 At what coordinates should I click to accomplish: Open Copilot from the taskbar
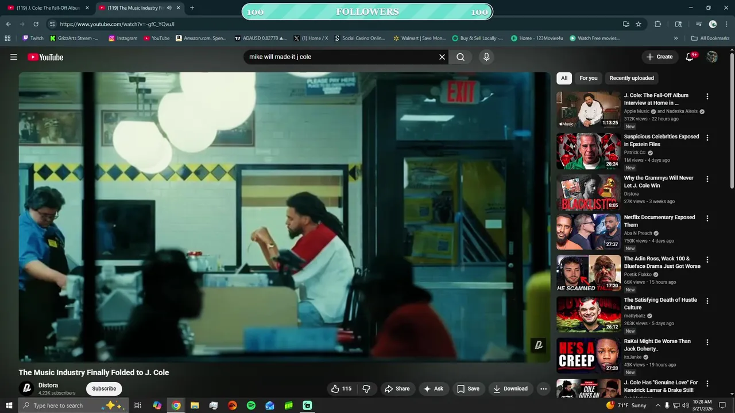157,406
